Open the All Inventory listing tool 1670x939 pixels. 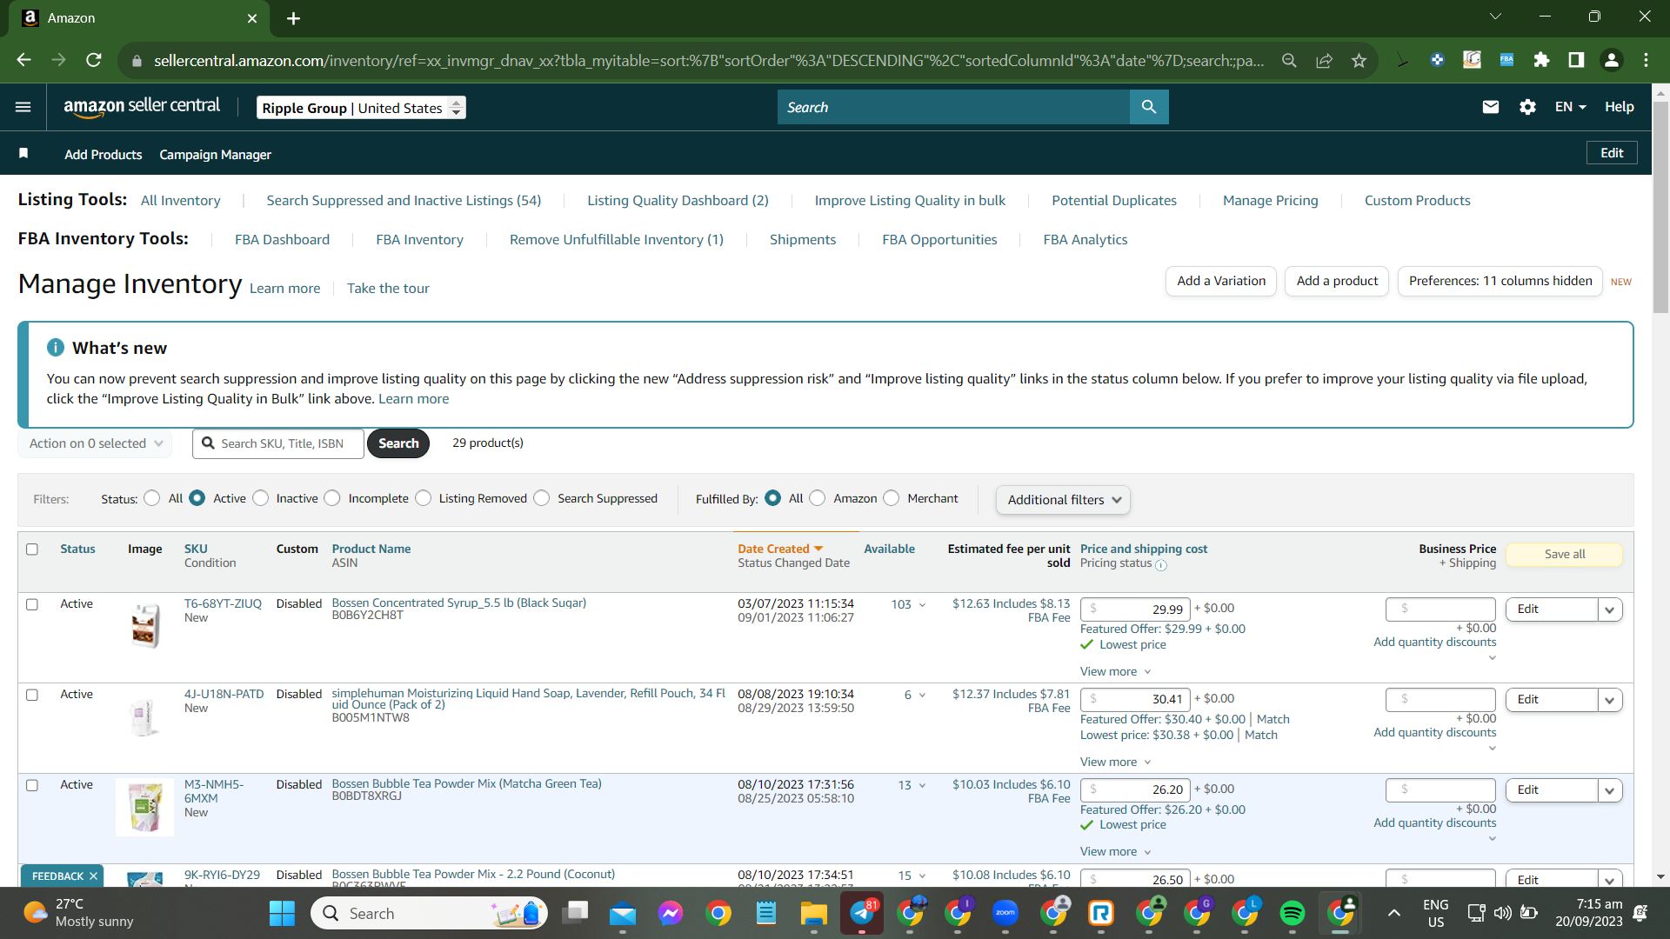[181, 200]
